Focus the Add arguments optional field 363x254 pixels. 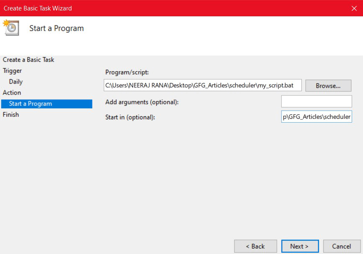[316, 101]
